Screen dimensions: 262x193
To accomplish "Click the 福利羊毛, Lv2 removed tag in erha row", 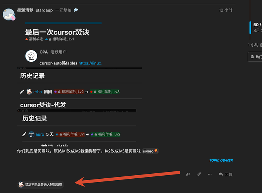I will coord(69,92).
